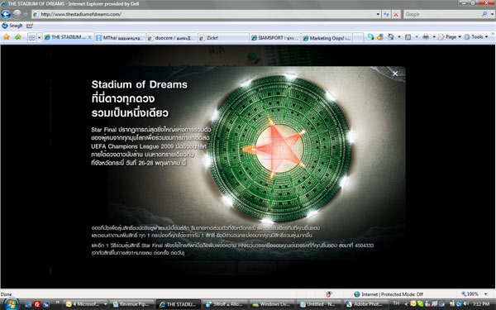Open the Microsoft grouped taskbar button

coord(86,304)
